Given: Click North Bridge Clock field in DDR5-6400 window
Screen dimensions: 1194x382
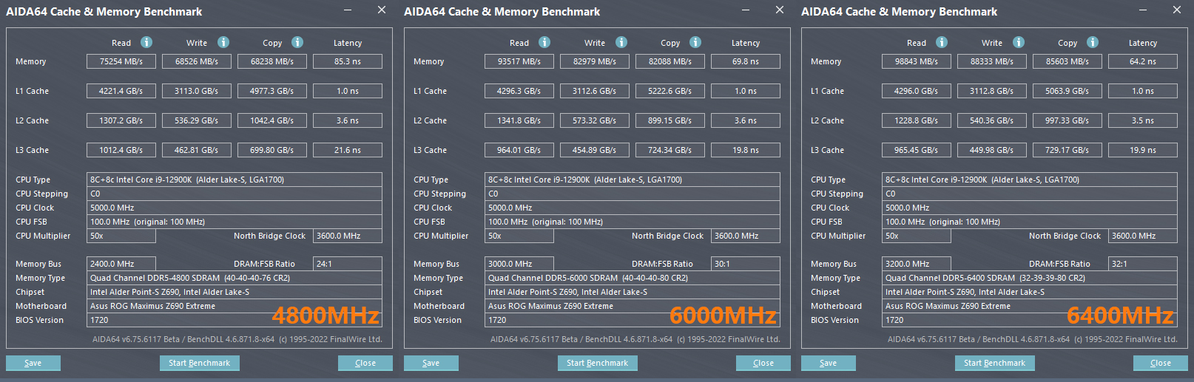Looking at the screenshot, I should point(1143,236).
